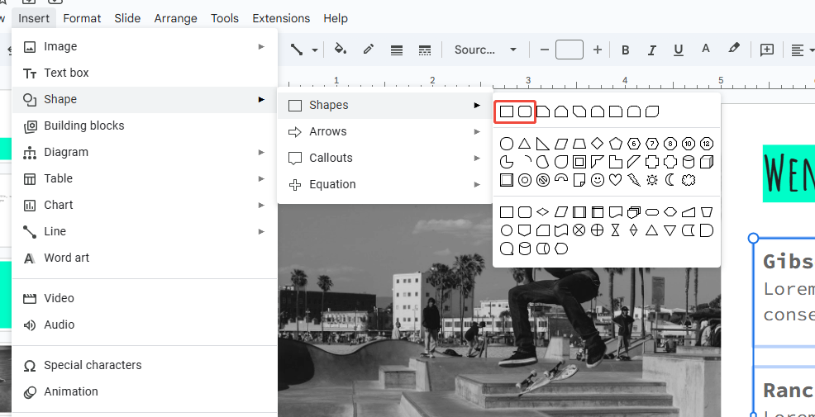Choose the rounded rectangle in top row
This screenshot has width=815, height=417.
(x=525, y=111)
